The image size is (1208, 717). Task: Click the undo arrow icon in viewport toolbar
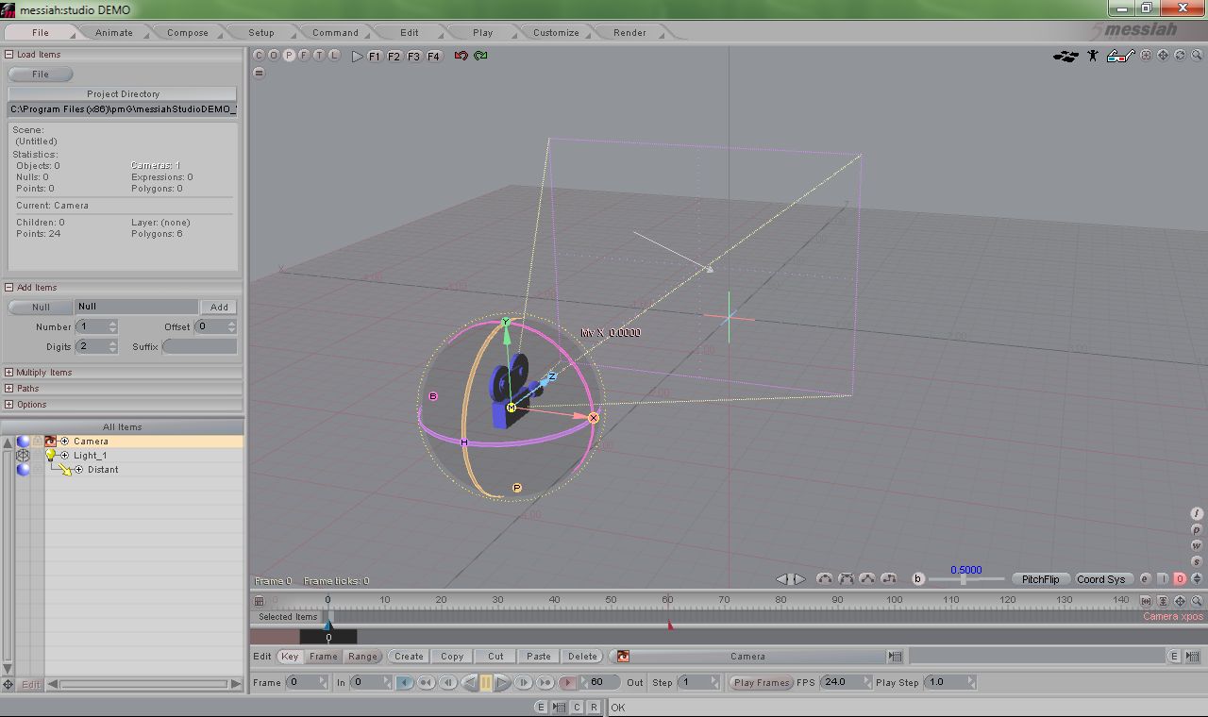pos(461,56)
